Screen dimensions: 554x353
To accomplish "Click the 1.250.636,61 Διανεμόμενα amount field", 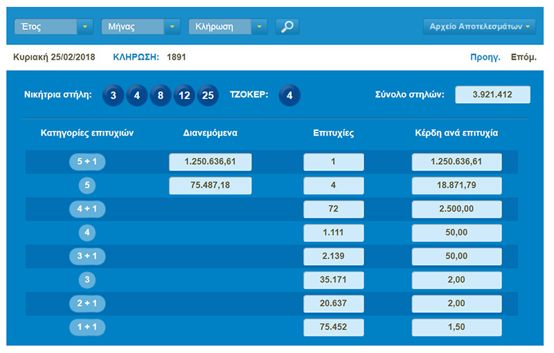I will [x=211, y=162].
